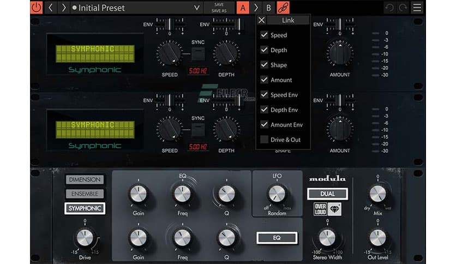456x264 pixels.
Task: Select the B preset slot
Action: (x=268, y=8)
